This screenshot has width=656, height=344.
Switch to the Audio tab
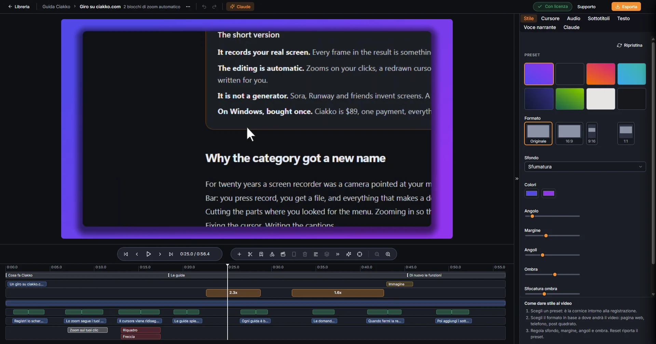point(573,18)
